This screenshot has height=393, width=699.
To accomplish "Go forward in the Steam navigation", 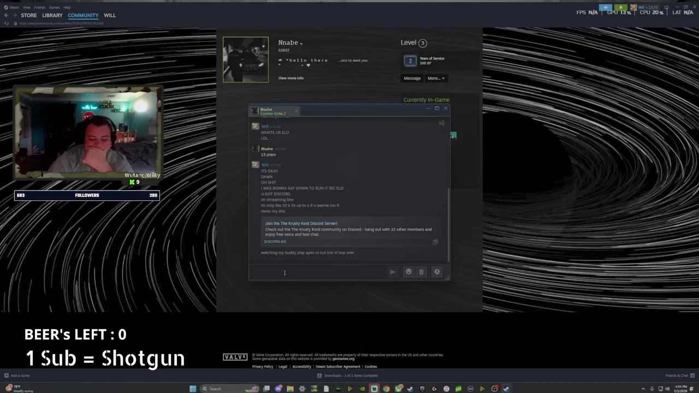I will click(x=14, y=15).
